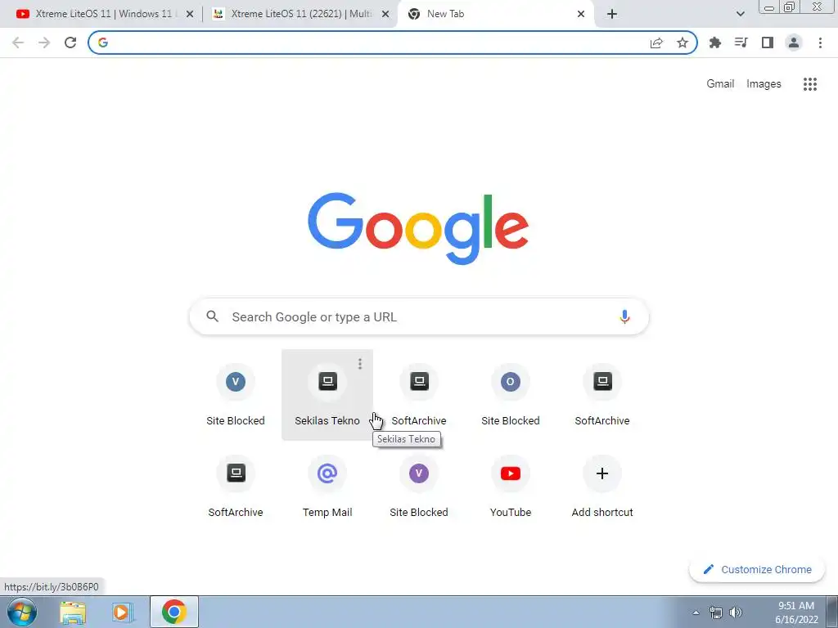The image size is (838, 628).
Task: Open the first Site Blocked shortcut with blue V
Action: 235,395
